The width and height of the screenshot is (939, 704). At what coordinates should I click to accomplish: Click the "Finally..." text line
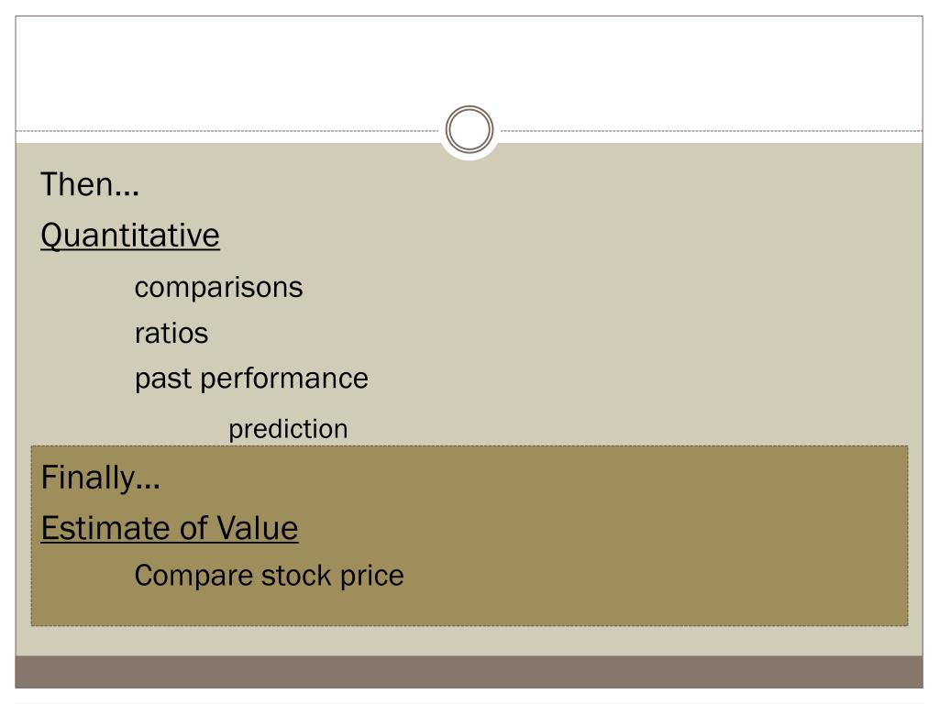click(101, 478)
